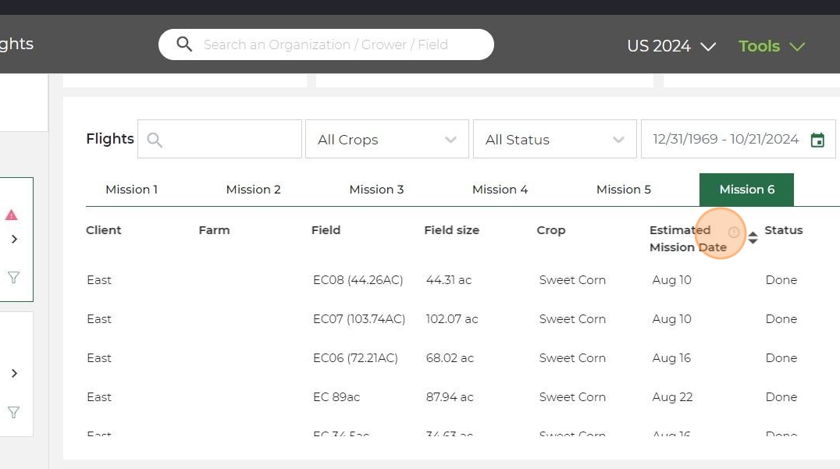Click the Organization / Grower / Field search field
Screen dimensions: 840x469
pyautogui.click(x=336, y=44)
